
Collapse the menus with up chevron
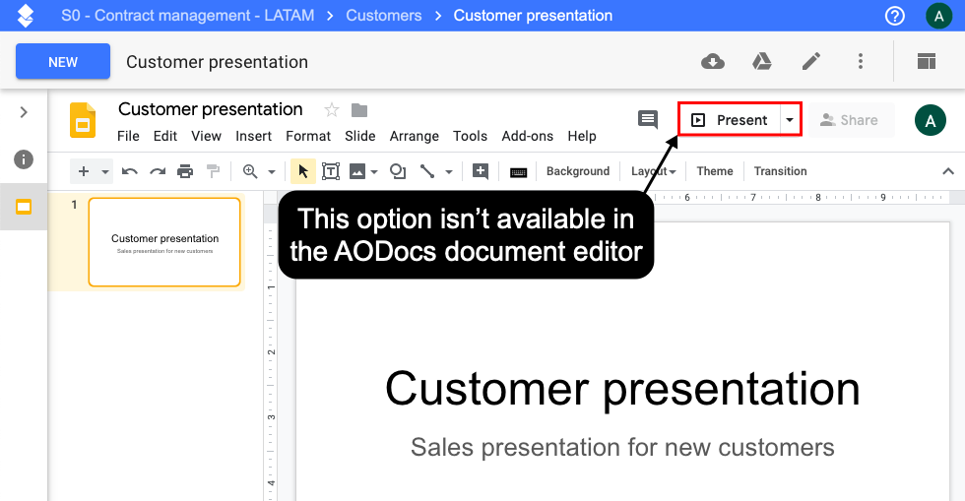coord(947,171)
